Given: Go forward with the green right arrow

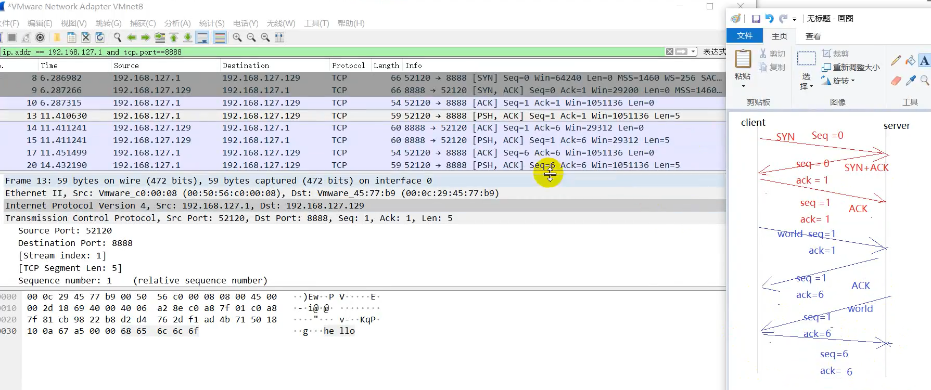Looking at the screenshot, I should 146,37.
